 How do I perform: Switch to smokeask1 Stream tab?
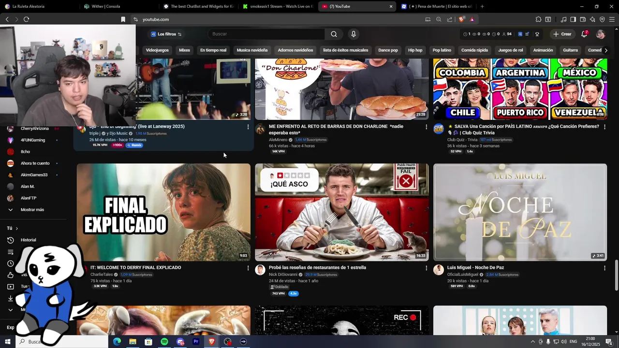[x=278, y=6]
